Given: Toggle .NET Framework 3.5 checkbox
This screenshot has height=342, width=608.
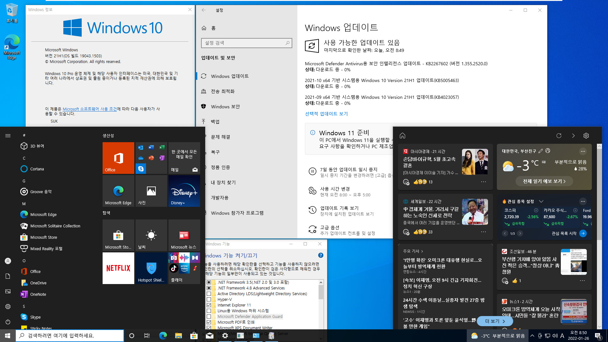Looking at the screenshot, I should 209,282.
